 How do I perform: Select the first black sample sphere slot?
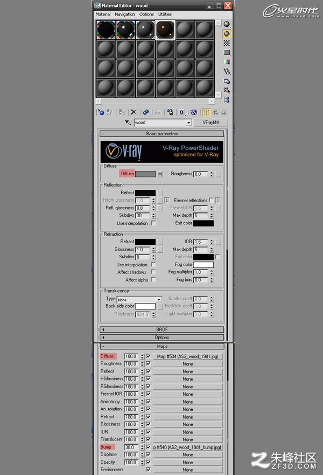pos(106,30)
